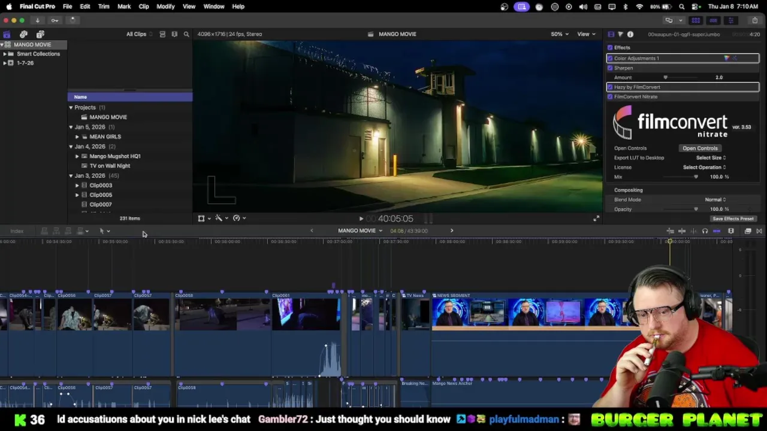This screenshot has height=431, width=767.
Task: Open retime speedometer popup under viewer
Action: pyautogui.click(x=239, y=218)
